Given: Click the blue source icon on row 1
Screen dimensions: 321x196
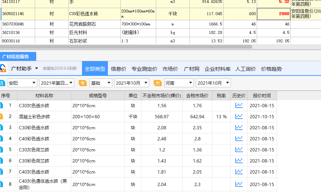Looking at the screenshot, I should 1,105.
